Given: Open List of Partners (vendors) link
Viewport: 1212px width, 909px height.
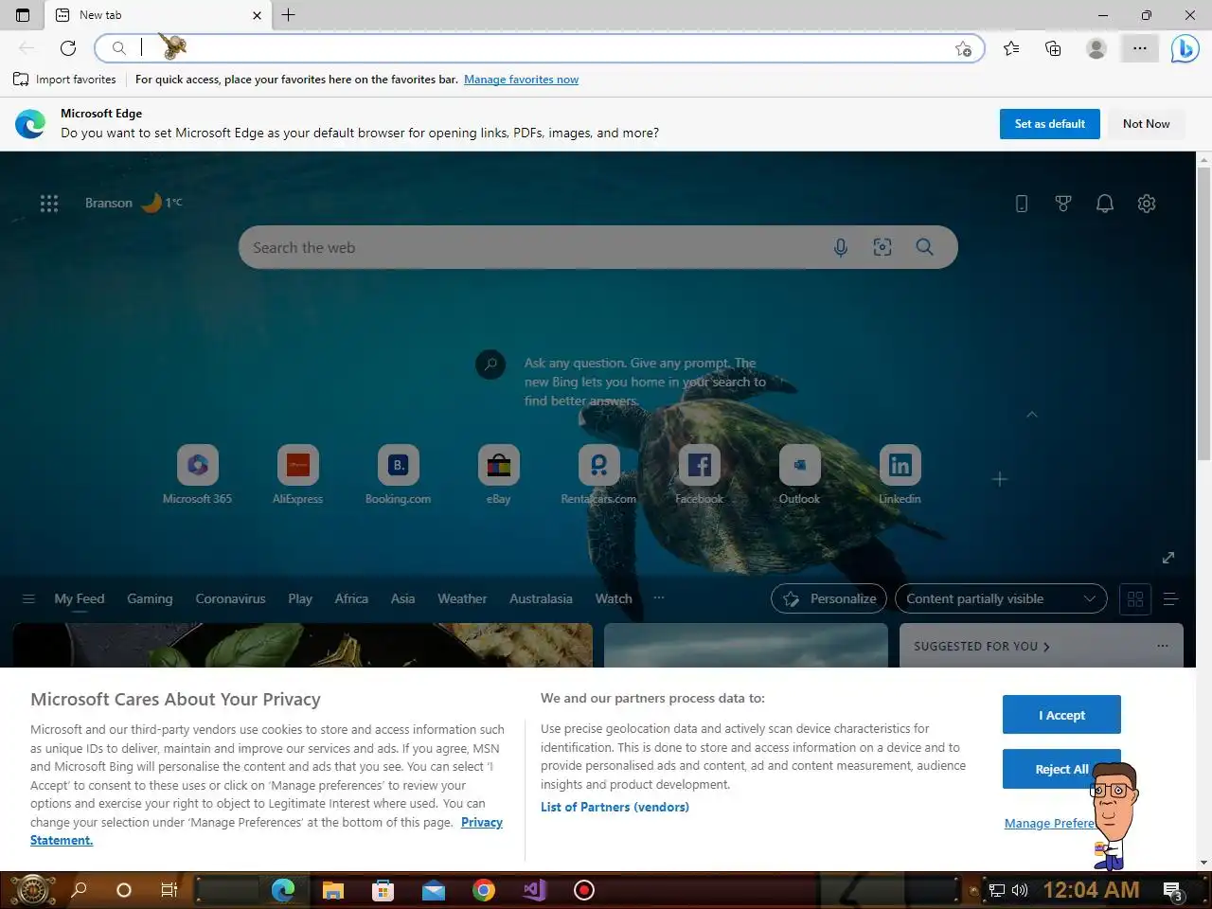Looking at the screenshot, I should tap(615, 807).
